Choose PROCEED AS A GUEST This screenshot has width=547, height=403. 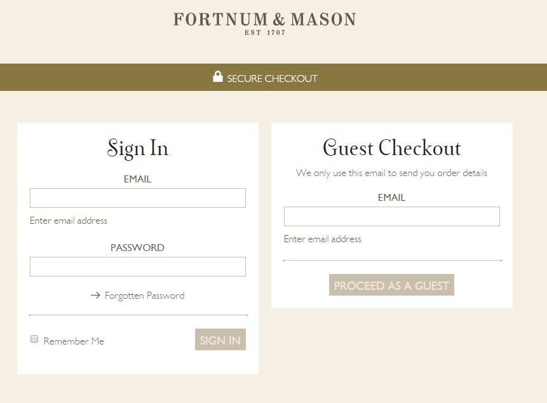(x=391, y=285)
